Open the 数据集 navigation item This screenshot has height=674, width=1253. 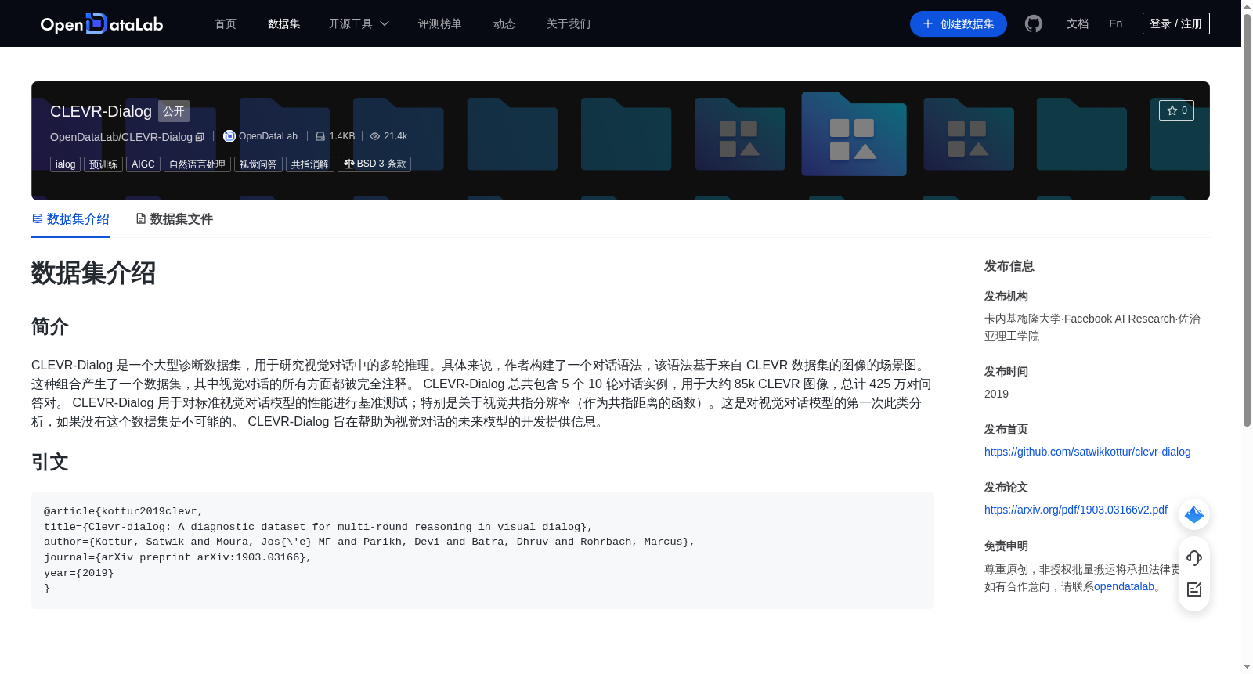coord(284,23)
